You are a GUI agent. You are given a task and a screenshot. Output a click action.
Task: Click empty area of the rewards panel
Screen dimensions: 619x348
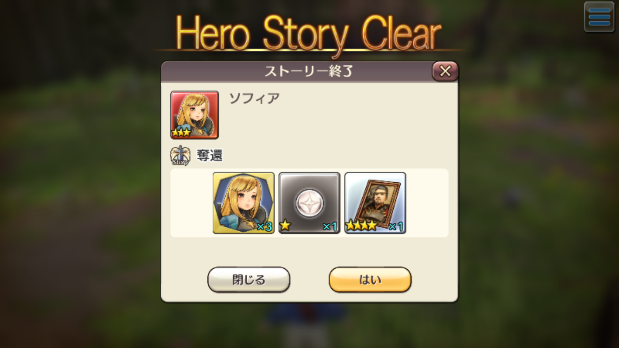427,203
